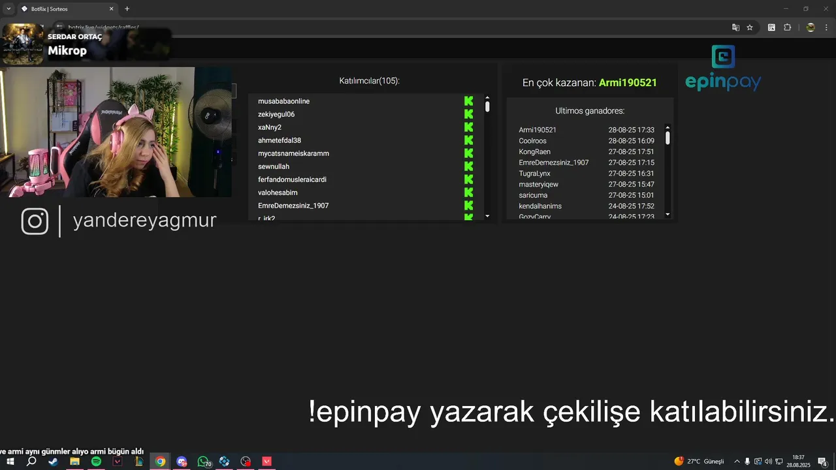Image resolution: width=836 pixels, height=470 pixels.
Task: Click winner masteryiqew
Action: (538, 185)
